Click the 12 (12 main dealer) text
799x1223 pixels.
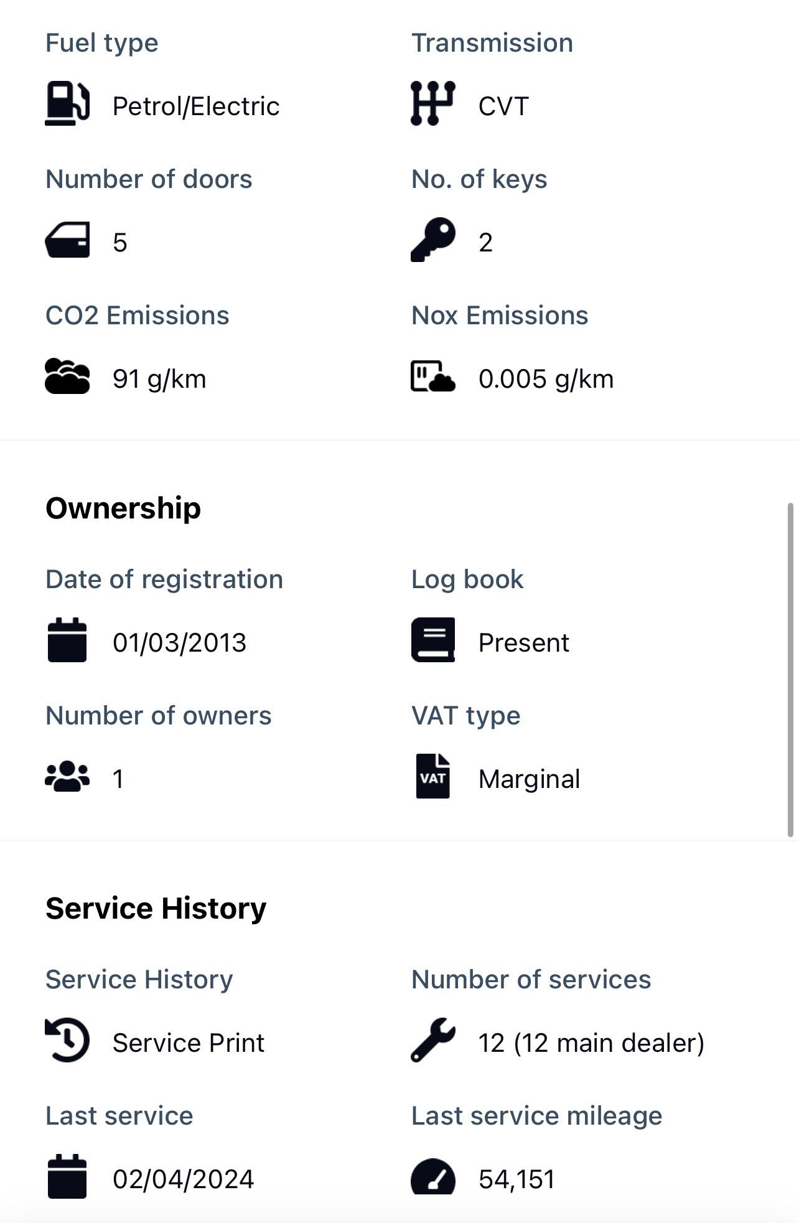pos(591,1043)
